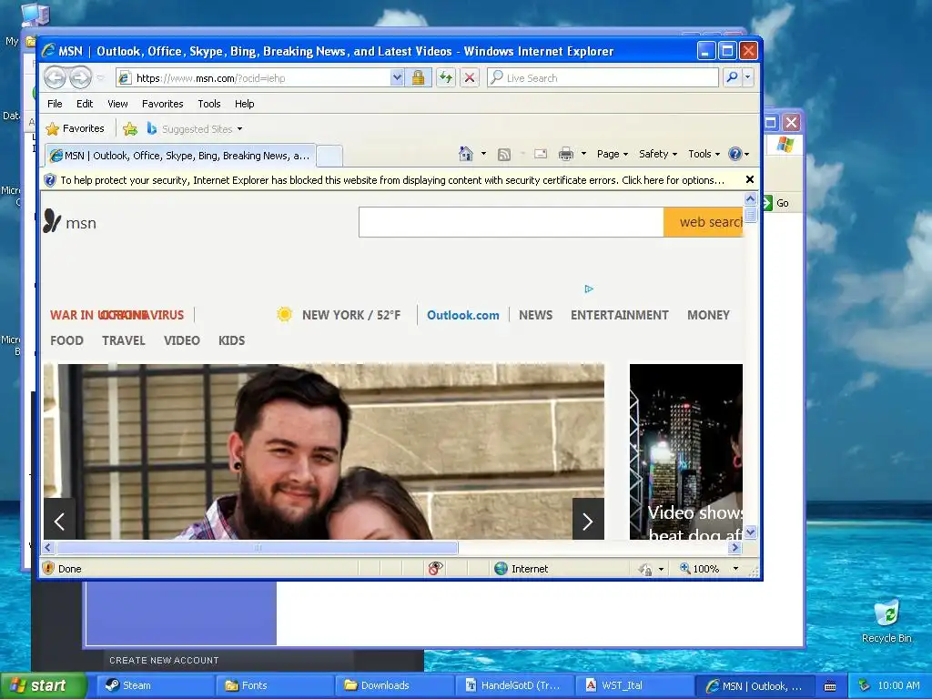Open search provider dropdown arrow

click(x=748, y=77)
